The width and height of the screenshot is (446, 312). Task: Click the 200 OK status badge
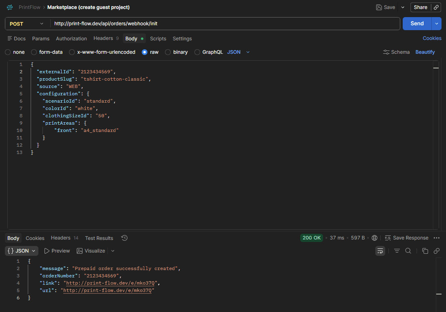[312, 238]
